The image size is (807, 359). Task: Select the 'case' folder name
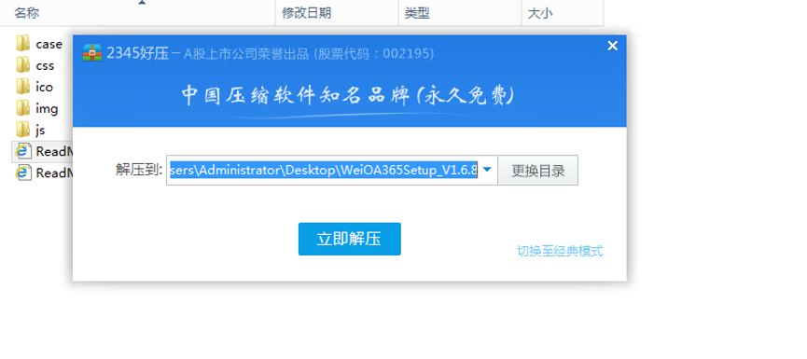coord(49,44)
